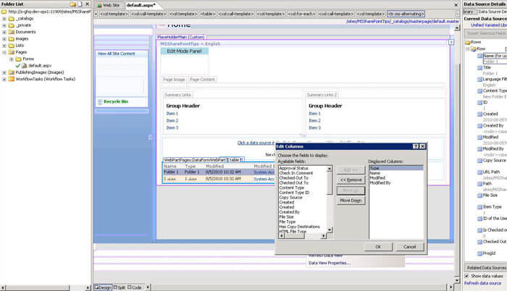Click OK in Edit Columns dialog

pyautogui.click(x=378, y=247)
